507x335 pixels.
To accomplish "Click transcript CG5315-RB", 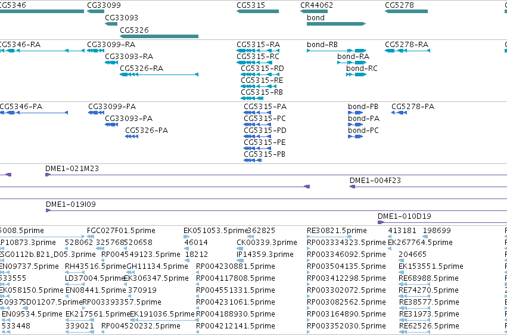I will click(x=262, y=92).
